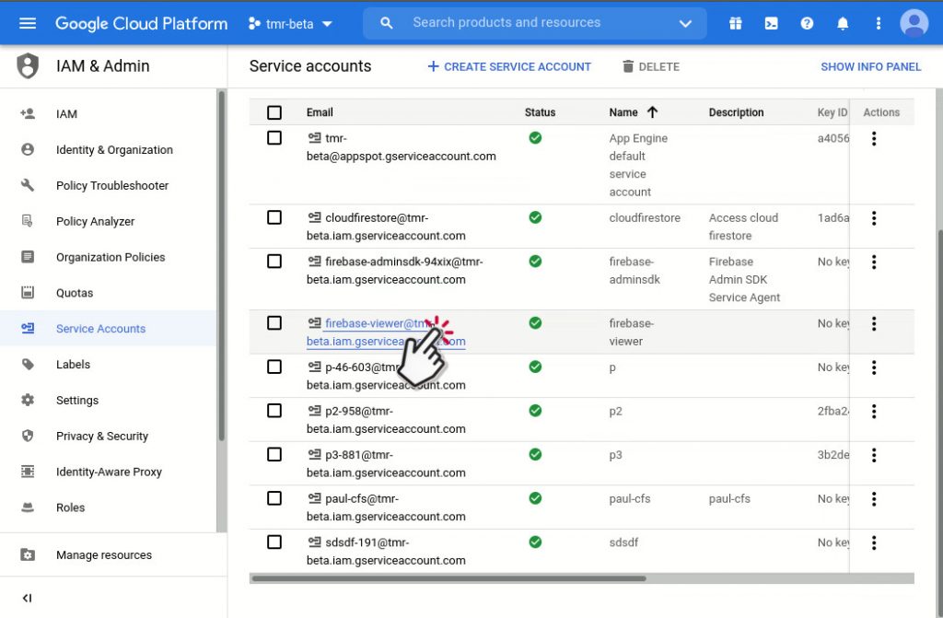This screenshot has height=618, width=943.
Task: Click the key ID 1ad6a cell
Action: (832, 218)
